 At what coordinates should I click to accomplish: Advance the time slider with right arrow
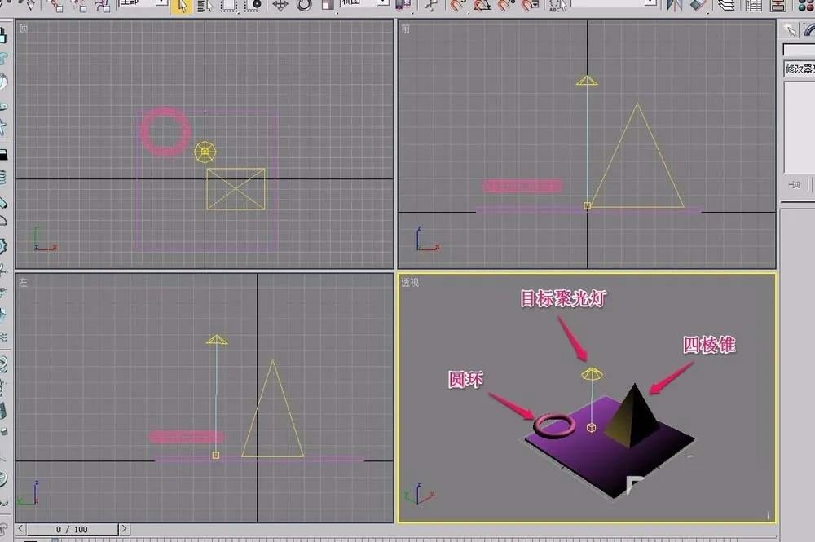tap(124, 529)
